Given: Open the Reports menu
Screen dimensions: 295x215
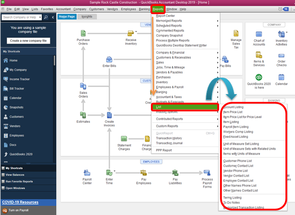Looking at the screenshot, I should pyautogui.click(x=158, y=9).
